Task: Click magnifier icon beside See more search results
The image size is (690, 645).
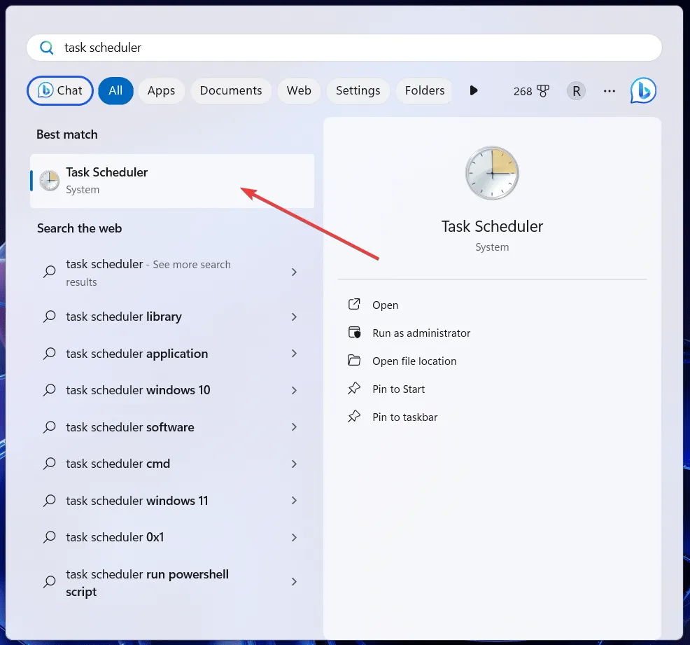Action: 49,272
